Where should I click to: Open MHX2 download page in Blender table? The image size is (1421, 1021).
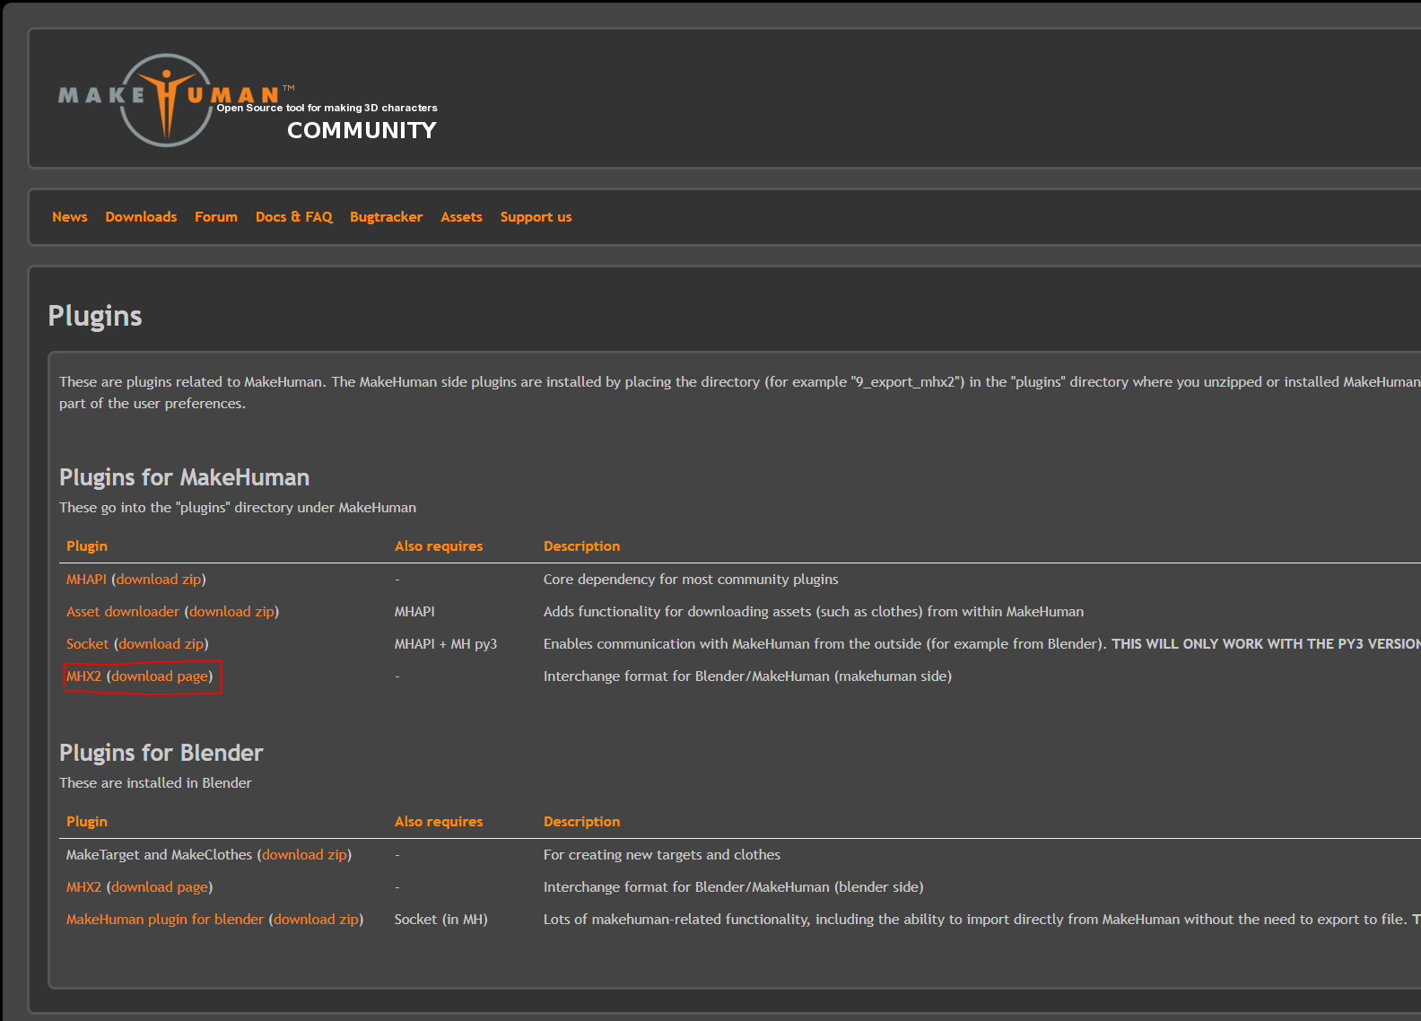pyautogui.click(x=160, y=887)
